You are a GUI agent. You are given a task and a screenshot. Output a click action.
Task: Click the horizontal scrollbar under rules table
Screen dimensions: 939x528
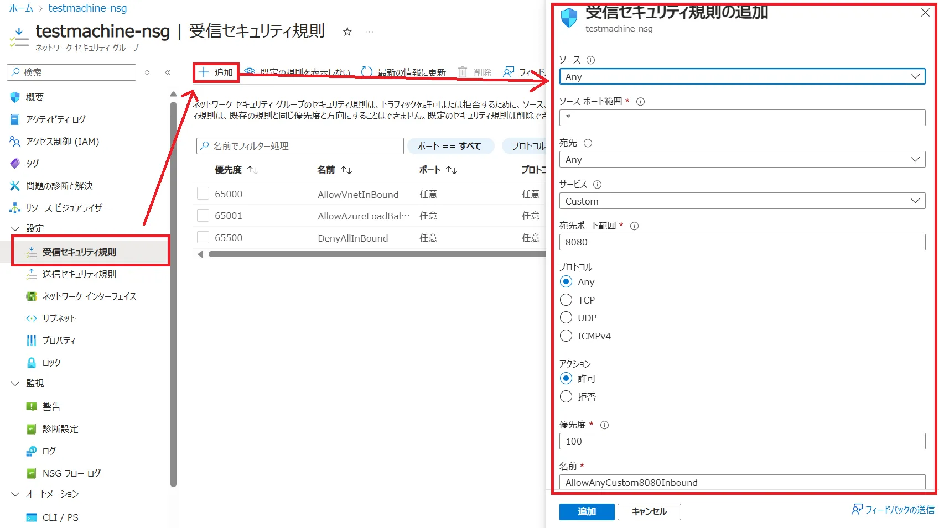pos(376,254)
